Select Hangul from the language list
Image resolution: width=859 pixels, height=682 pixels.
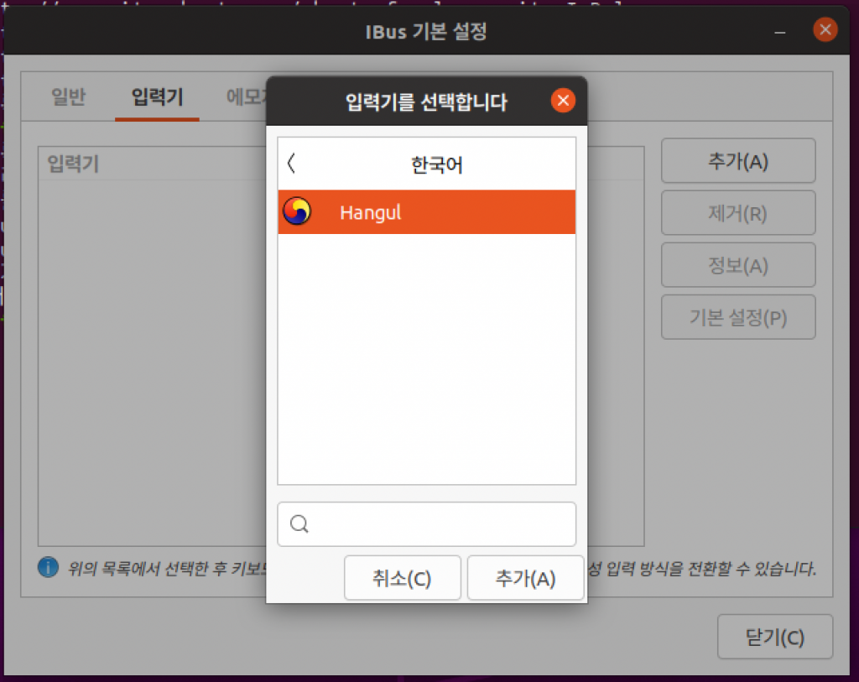(x=370, y=212)
